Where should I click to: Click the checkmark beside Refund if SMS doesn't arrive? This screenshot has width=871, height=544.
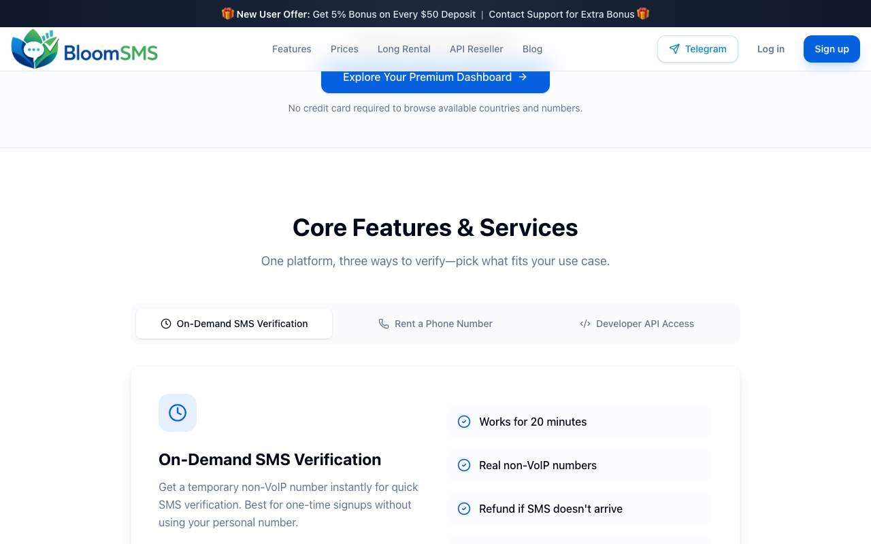[464, 509]
